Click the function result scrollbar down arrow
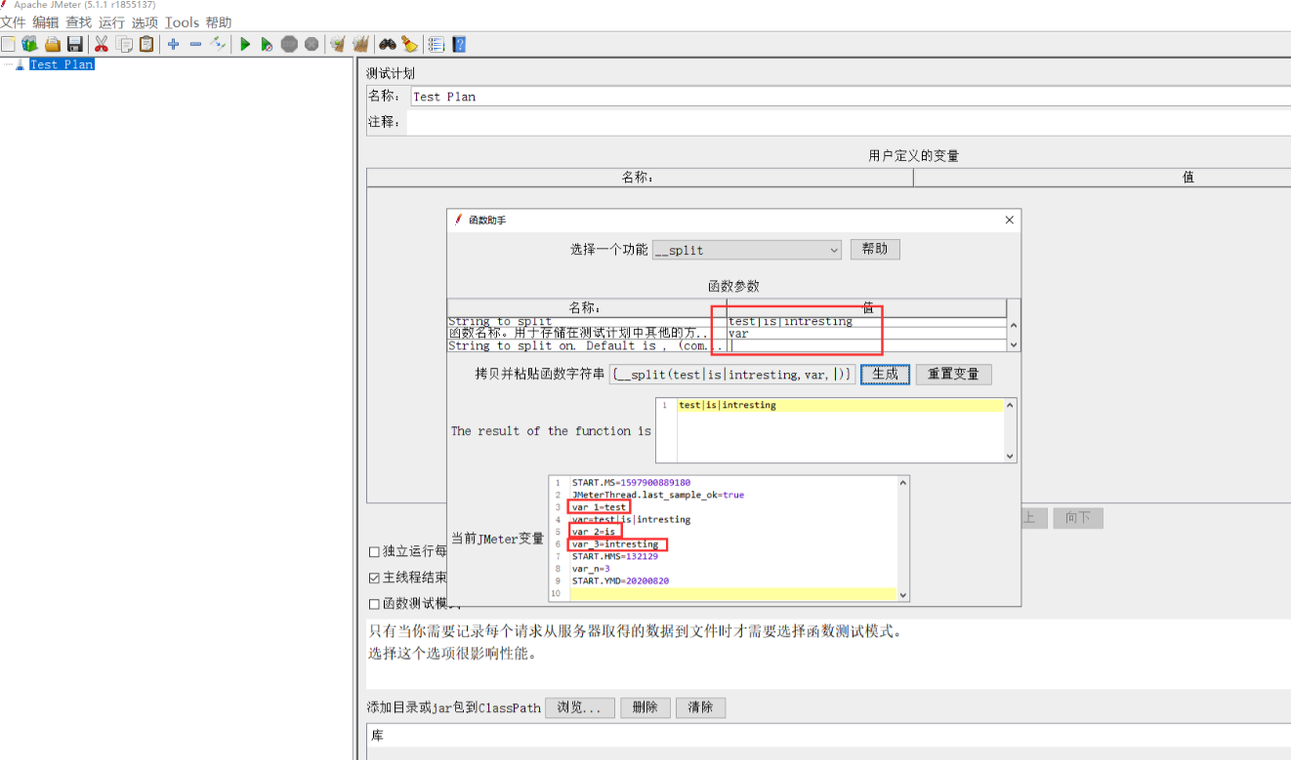Viewport: 1291px width, 760px height. [x=1011, y=456]
